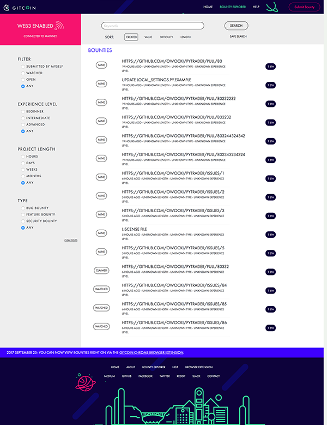Open footer Slack link
This screenshot has height=425, width=327.
tap(196, 376)
